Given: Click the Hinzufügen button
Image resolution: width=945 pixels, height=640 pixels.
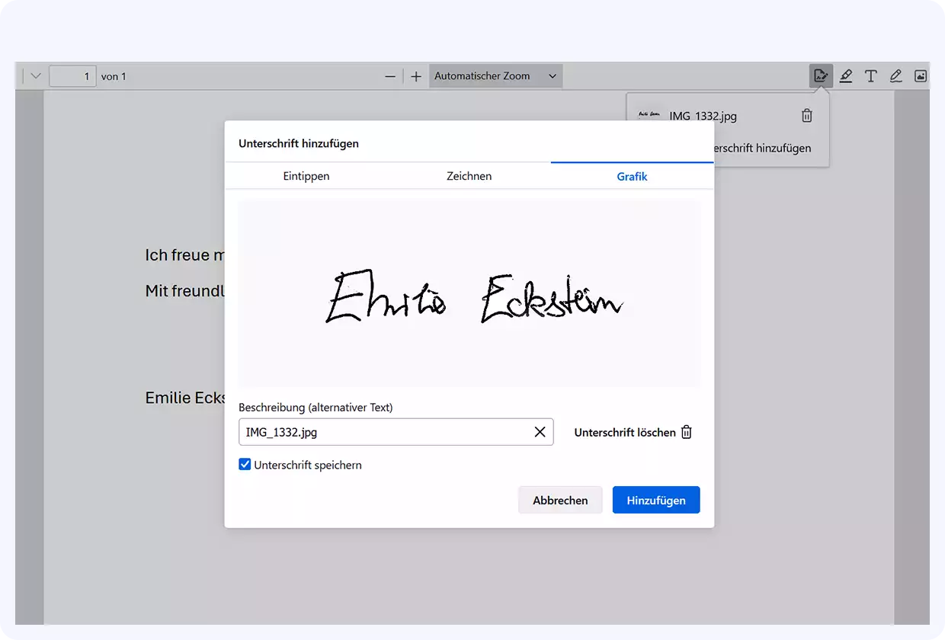Looking at the screenshot, I should 655,500.
